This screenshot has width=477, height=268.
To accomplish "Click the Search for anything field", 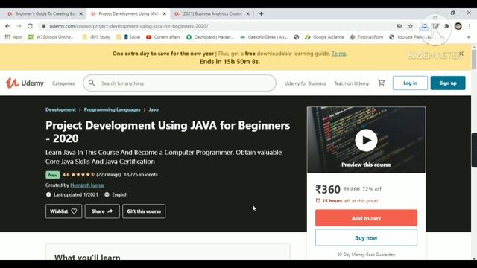I will click(180, 83).
